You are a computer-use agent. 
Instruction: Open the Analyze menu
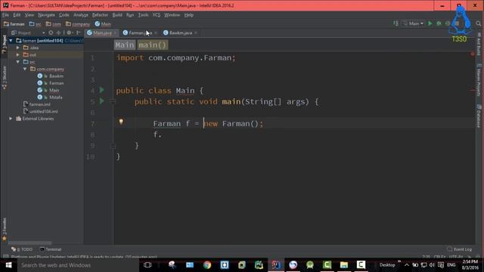tap(81, 15)
